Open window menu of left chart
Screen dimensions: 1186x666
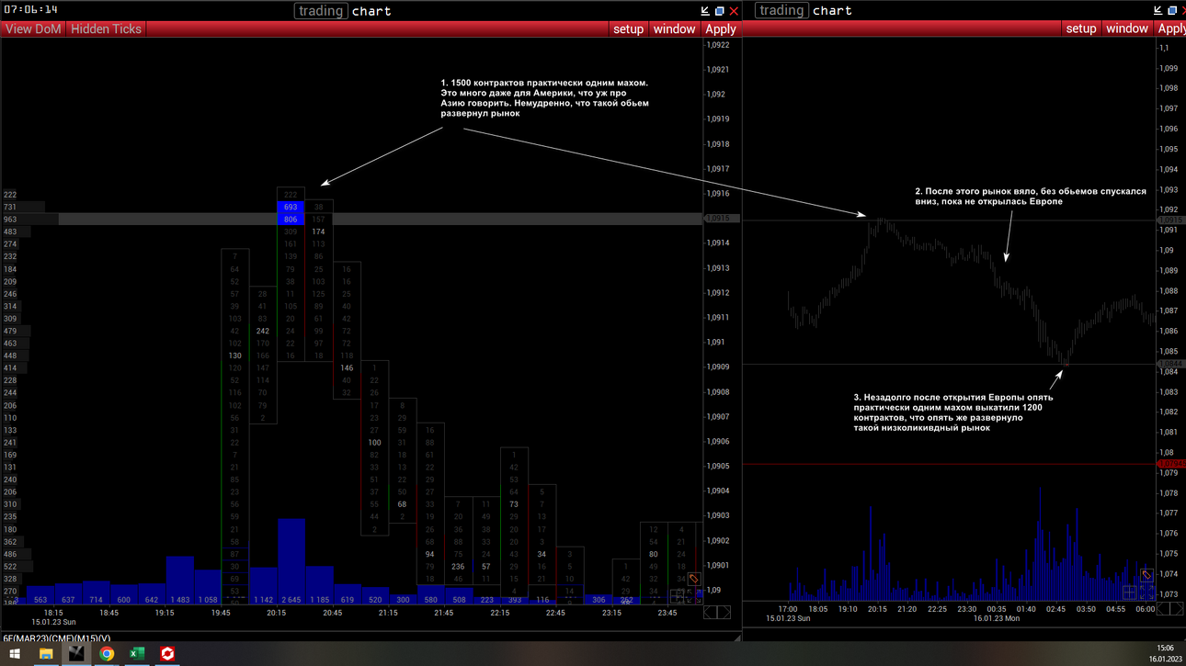click(675, 28)
